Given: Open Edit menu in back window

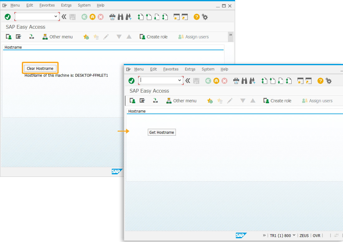Looking at the screenshot, I should coord(30,5).
